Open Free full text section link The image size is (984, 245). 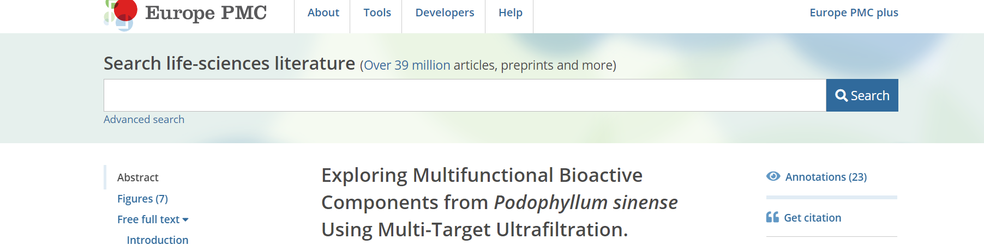(148, 219)
